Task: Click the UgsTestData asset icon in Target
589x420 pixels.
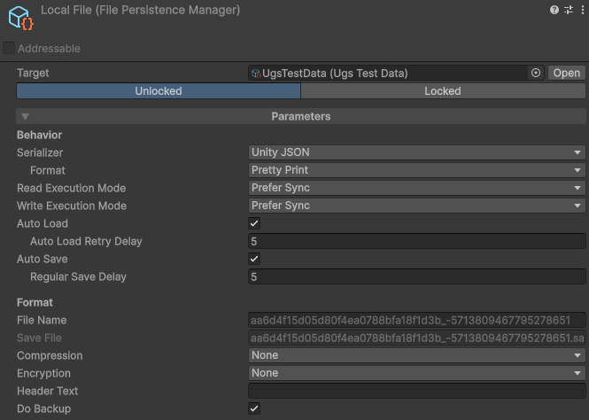Action: tap(256, 74)
